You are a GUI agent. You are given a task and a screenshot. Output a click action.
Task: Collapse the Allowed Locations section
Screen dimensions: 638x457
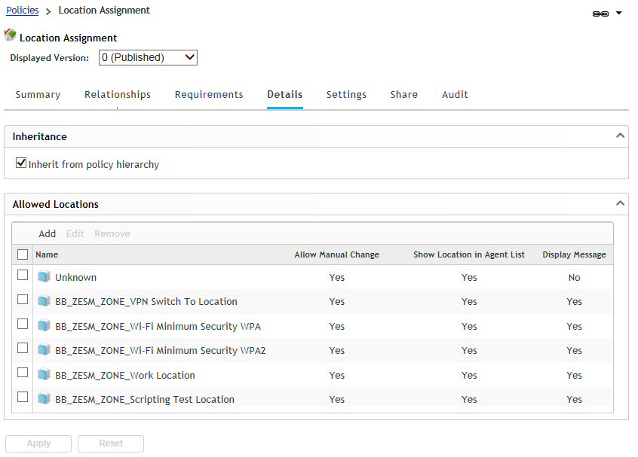[x=620, y=203]
